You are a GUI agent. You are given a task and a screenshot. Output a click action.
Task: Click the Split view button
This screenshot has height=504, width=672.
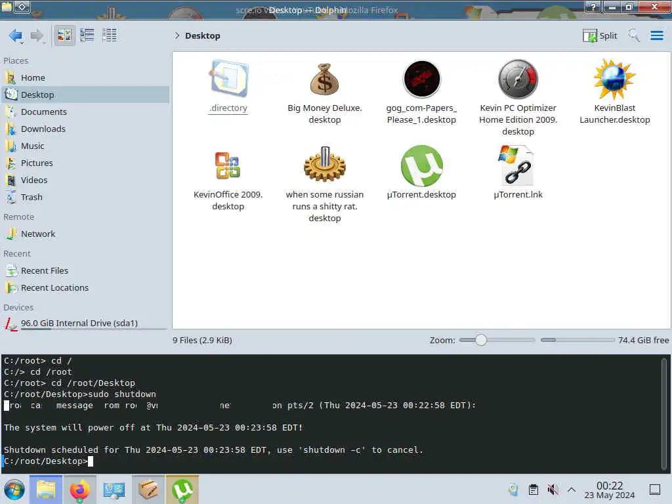(x=600, y=35)
